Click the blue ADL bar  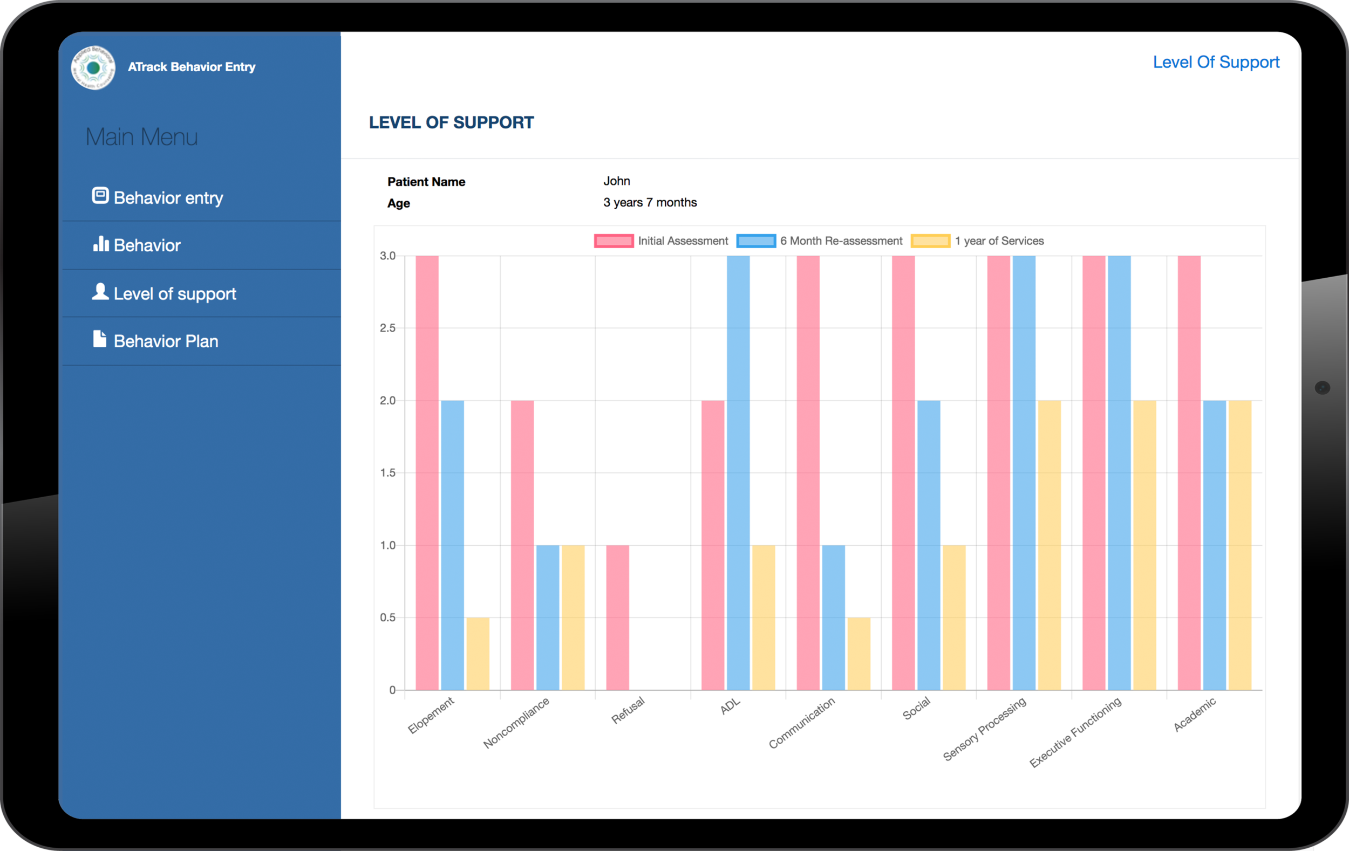click(738, 472)
